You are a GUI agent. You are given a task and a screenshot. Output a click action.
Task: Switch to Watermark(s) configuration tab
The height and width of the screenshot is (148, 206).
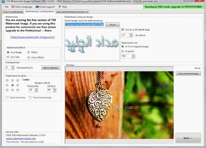[x=39, y=11]
